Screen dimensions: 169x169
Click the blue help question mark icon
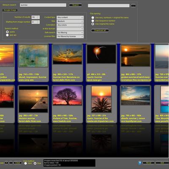click(x=140, y=163)
